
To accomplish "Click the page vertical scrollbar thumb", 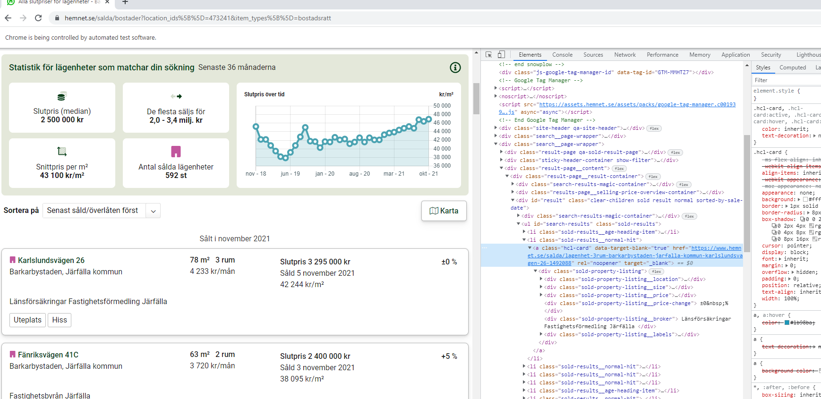I will (x=476, y=99).
